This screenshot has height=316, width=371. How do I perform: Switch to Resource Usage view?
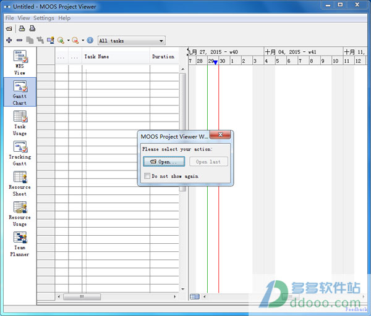[x=20, y=214]
